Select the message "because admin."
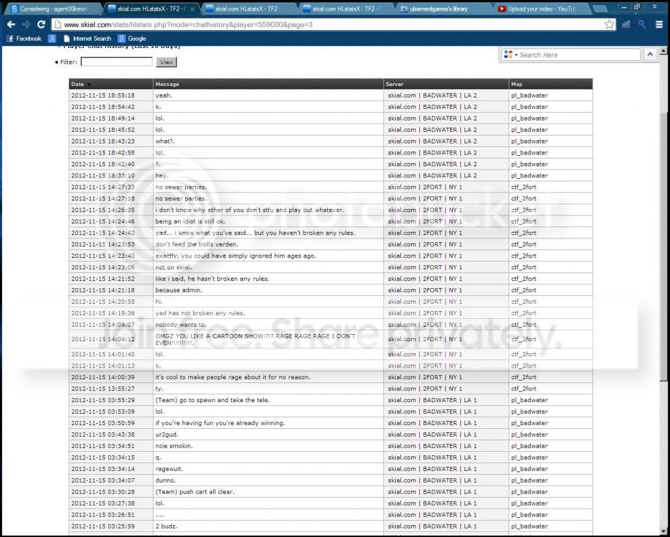670x537 pixels. click(x=179, y=290)
